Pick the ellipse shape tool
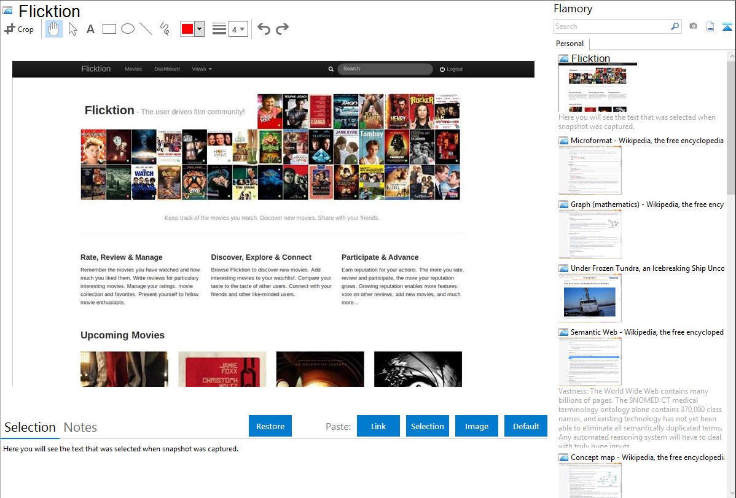Screen dimensions: 736x498 click(x=128, y=29)
